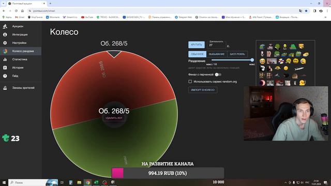Go to the Интеграция page
This screenshot has height=186, width=331.
point(20,35)
